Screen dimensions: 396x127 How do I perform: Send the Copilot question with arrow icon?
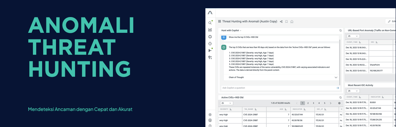point(337,88)
